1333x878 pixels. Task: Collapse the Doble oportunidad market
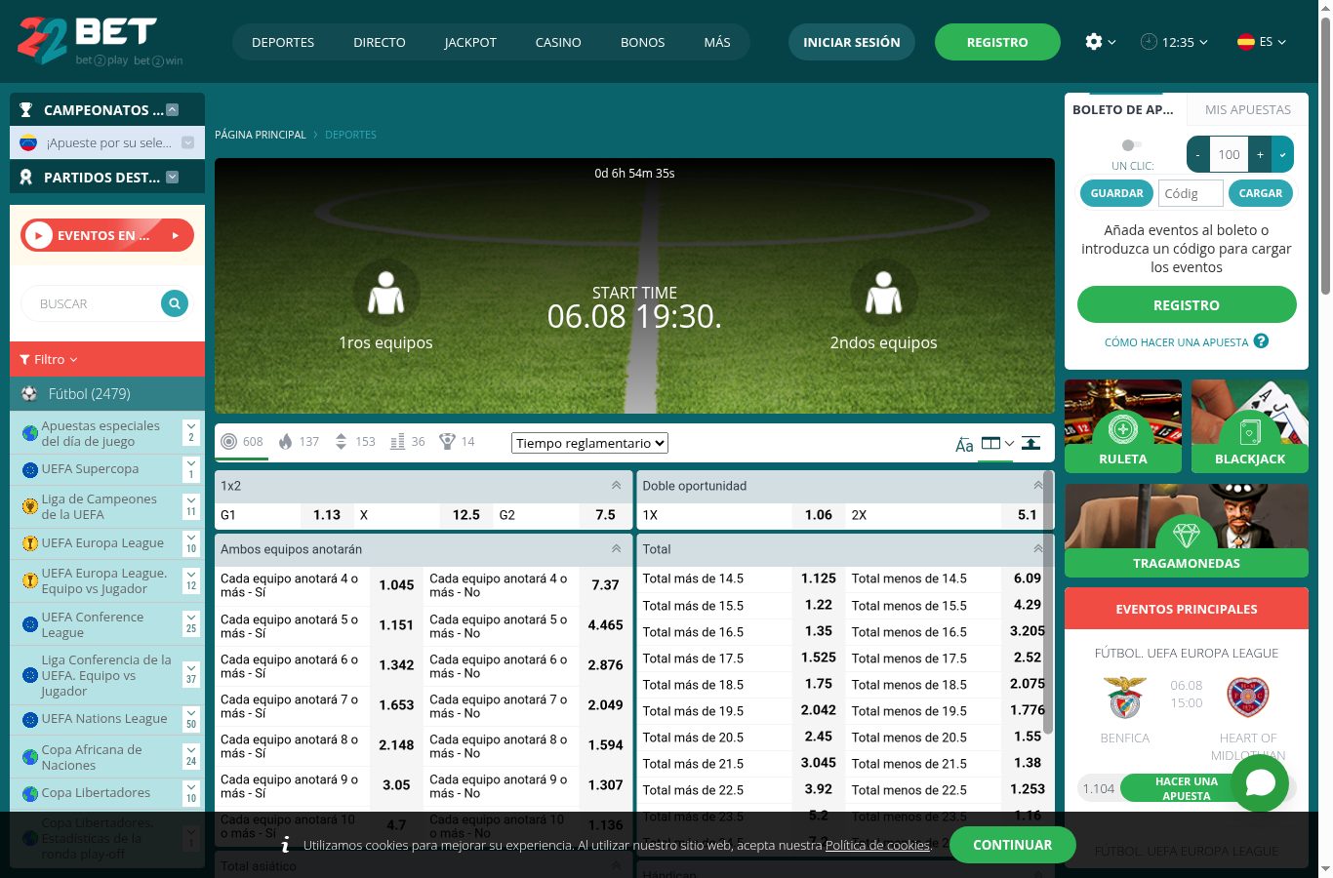(1037, 485)
